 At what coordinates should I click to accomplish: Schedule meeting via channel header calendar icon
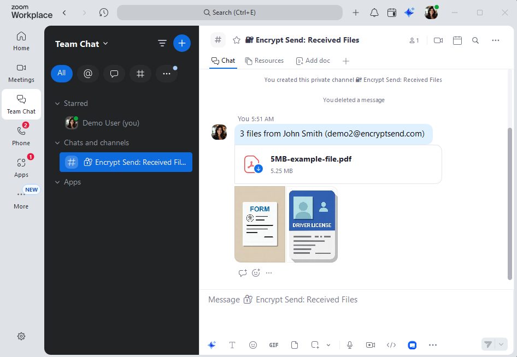[457, 40]
